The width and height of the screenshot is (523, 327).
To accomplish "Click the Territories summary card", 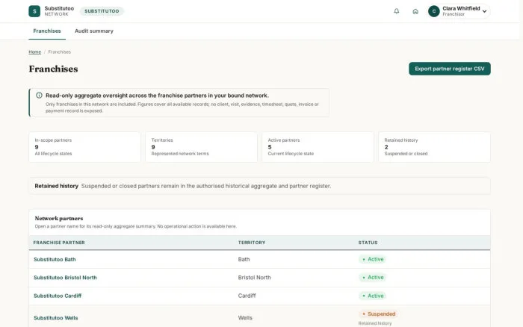I will [201, 147].
